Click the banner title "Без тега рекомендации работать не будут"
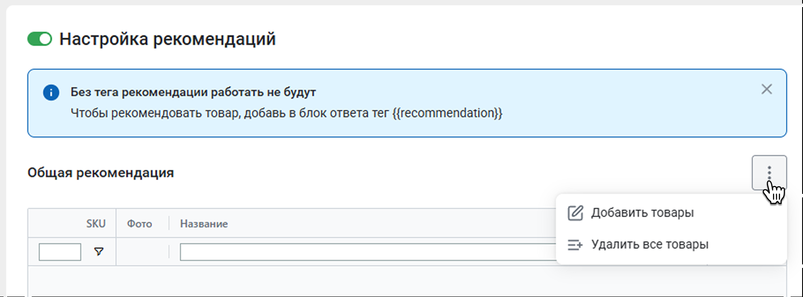 (193, 93)
